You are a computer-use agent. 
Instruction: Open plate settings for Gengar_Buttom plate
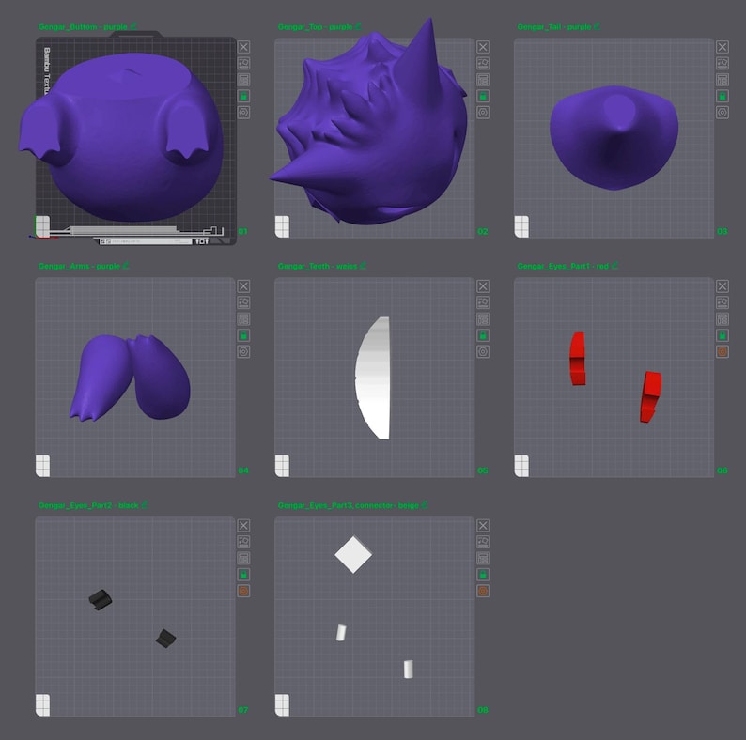pyautogui.click(x=243, y=113)
